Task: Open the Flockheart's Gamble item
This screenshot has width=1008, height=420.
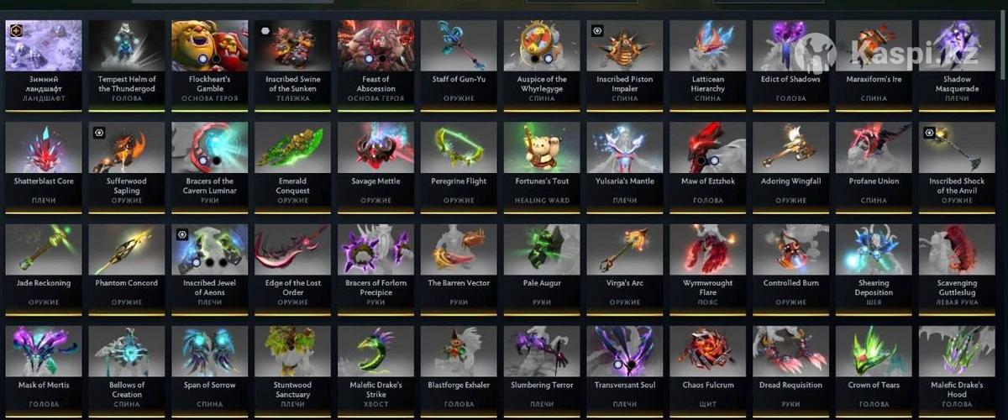Action: click(x=210, y=61)
